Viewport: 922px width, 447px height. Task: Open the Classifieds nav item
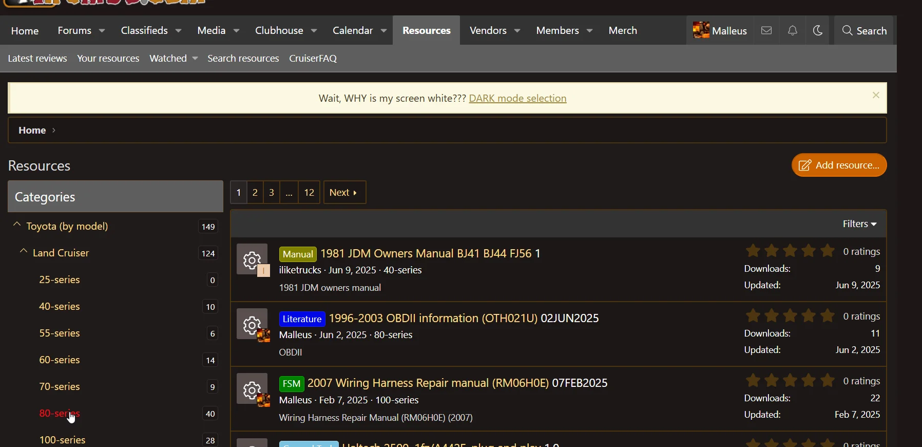(x=144, y=31)
